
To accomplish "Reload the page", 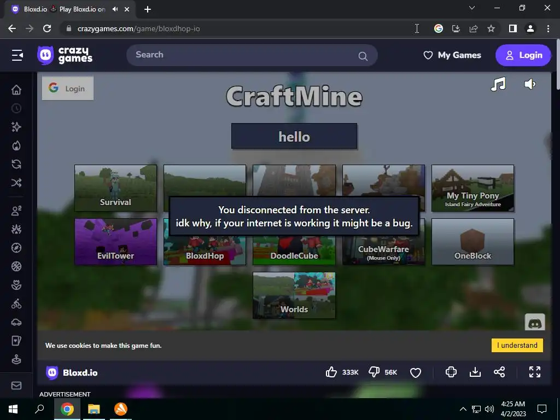I will coord(47,28).
